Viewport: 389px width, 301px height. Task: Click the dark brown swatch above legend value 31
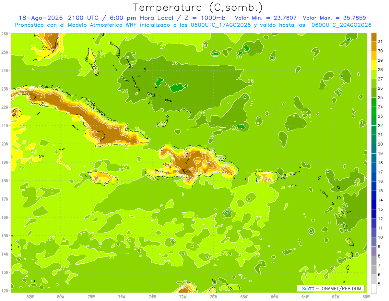[x=374, y=37]
